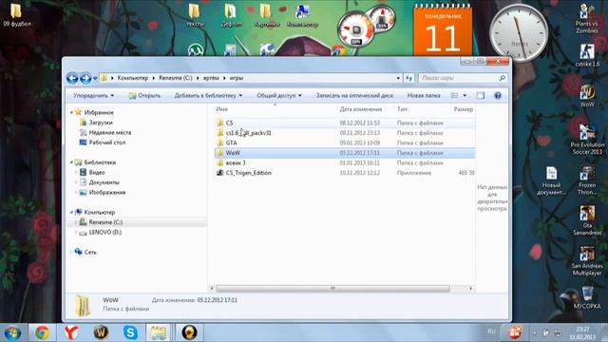Open the cstrike 1.6 desktop shortcut
Screen dimensions: 608x342
(x=587, y=55)
